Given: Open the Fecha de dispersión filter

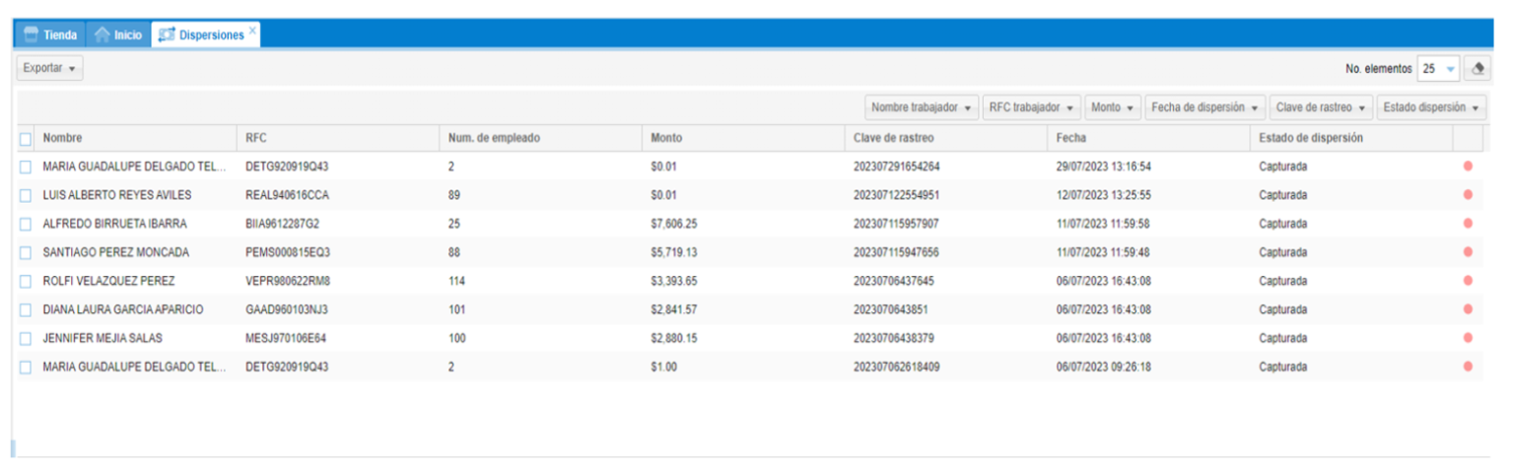Looking at the screenshot, I should (1204, 107).
